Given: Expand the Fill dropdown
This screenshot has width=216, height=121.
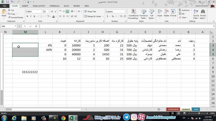Looking at the screenshot, I should coord(185,14).
